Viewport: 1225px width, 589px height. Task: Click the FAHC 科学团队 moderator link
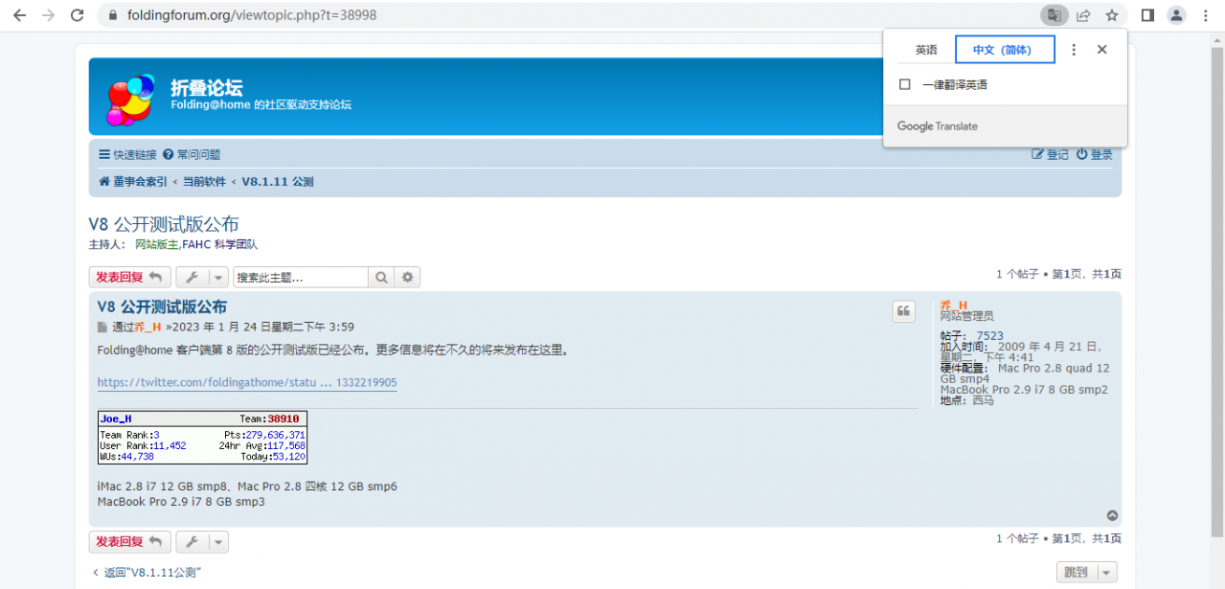[220, 244]
